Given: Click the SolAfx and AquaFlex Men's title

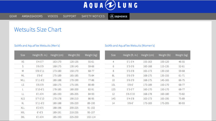Looking at the screenshot, I should point(37,46).
